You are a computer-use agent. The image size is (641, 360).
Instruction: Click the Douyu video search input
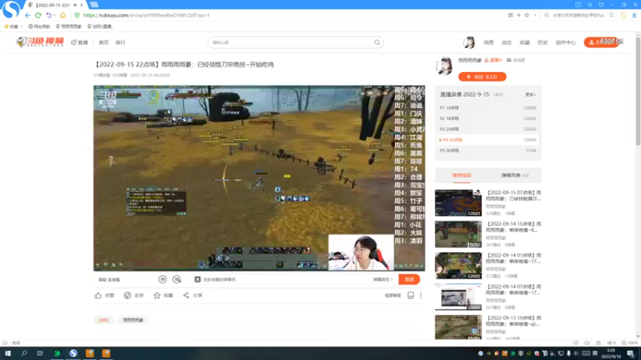point(291,42)
